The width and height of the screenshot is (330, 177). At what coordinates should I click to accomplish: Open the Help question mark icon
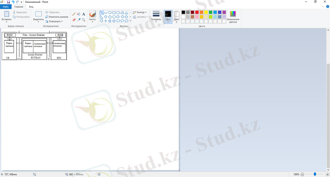[328, 7]
